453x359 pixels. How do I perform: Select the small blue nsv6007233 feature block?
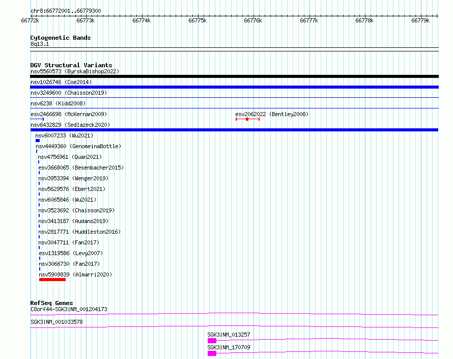(38, 141)
